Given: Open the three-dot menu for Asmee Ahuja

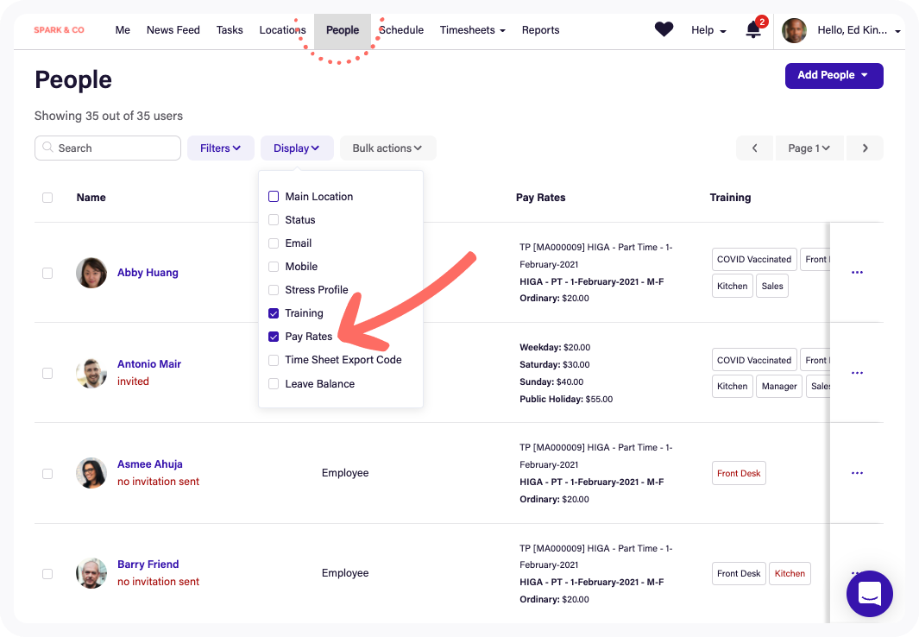Looking at the screenshot, I should 857,473.
